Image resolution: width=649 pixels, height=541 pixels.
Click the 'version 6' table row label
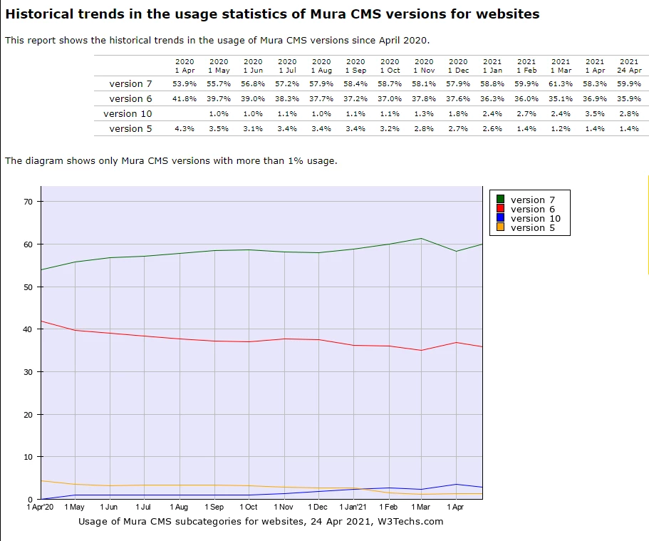[x=130, y=98]
